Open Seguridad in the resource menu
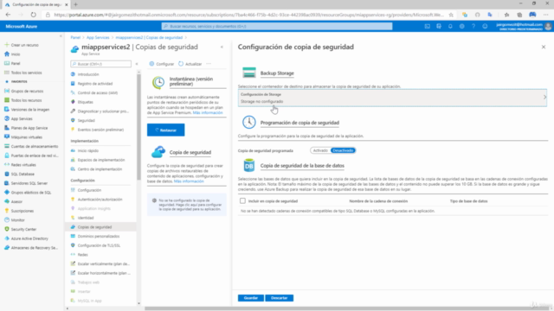Screen dimensions: 554x311 (86, 120)
